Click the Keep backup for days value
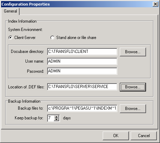This screenshot has width=160, height=143. coord(51,118)
